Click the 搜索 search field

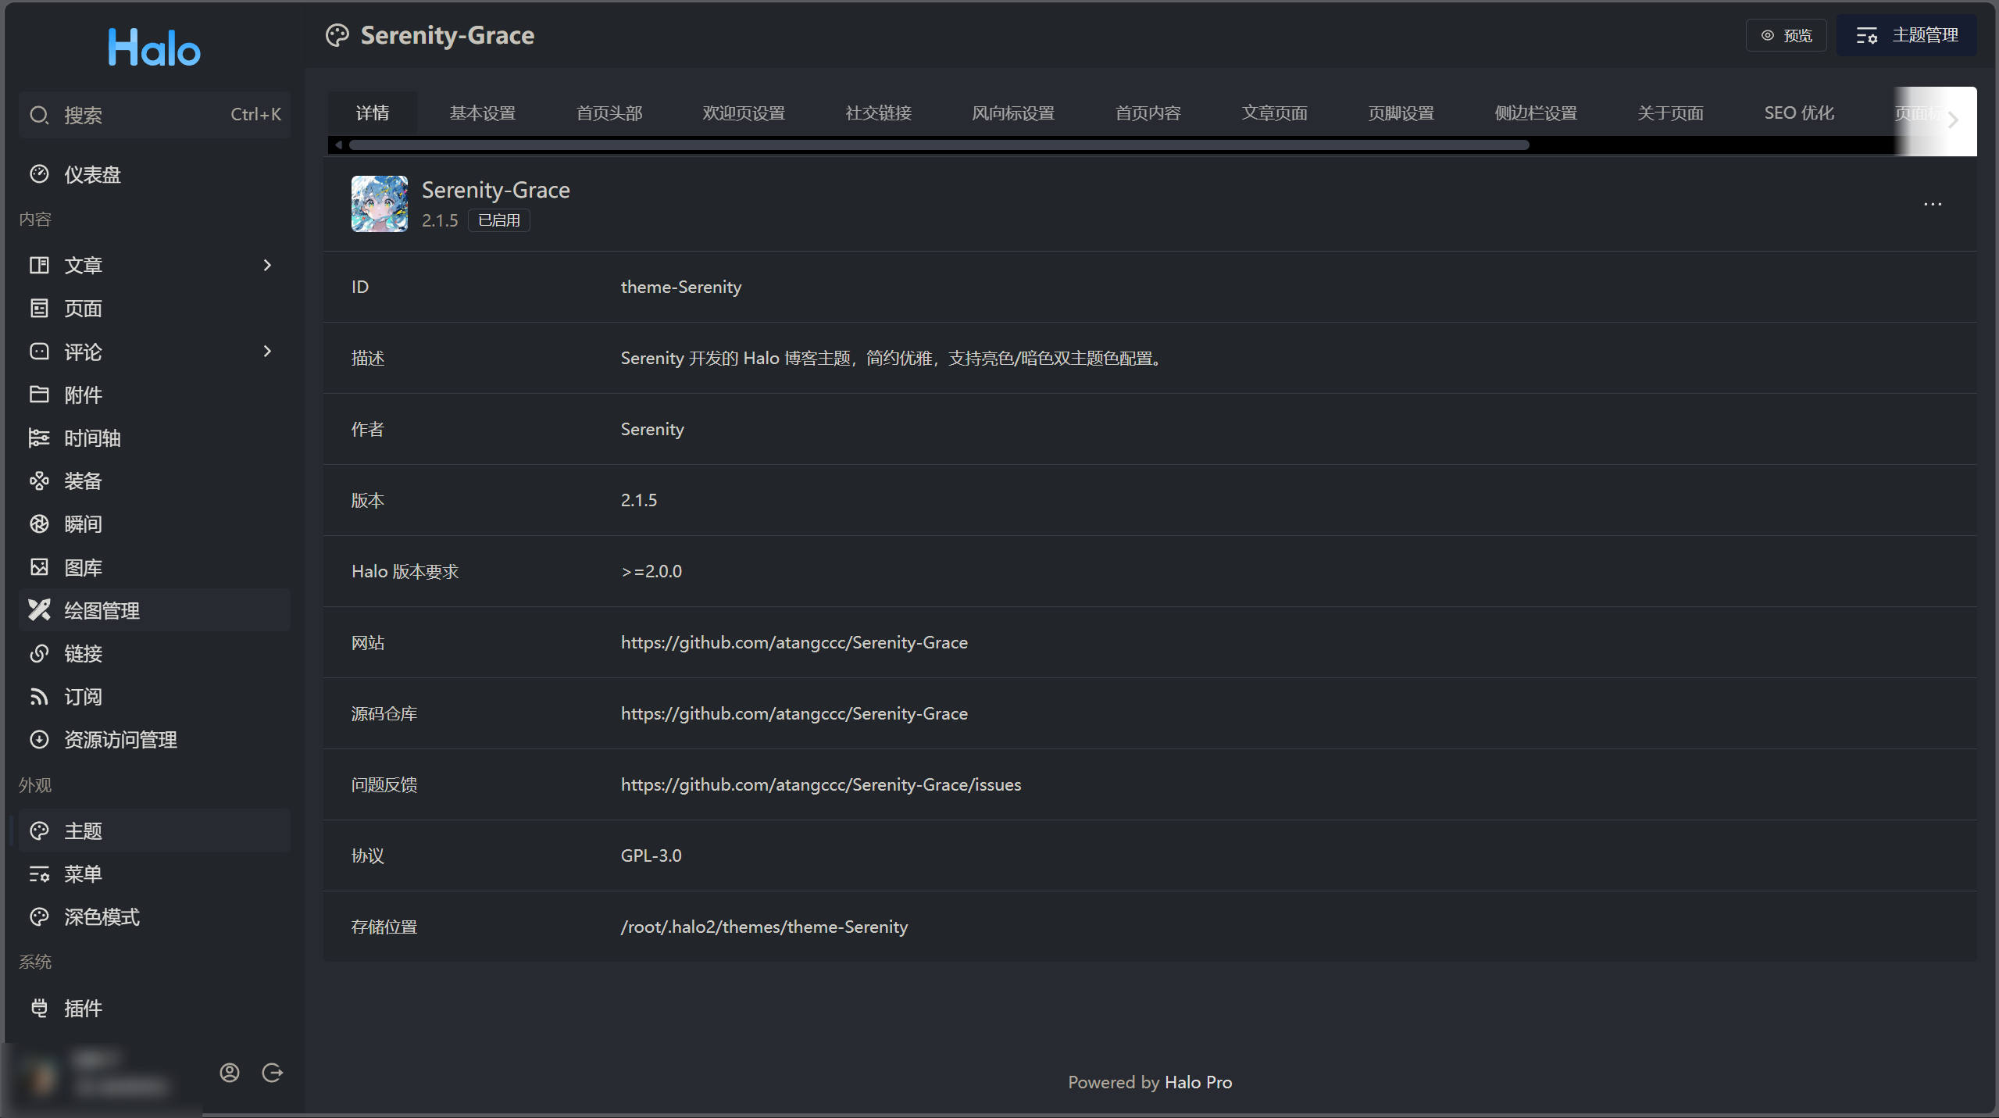click(x=155, y=115)
